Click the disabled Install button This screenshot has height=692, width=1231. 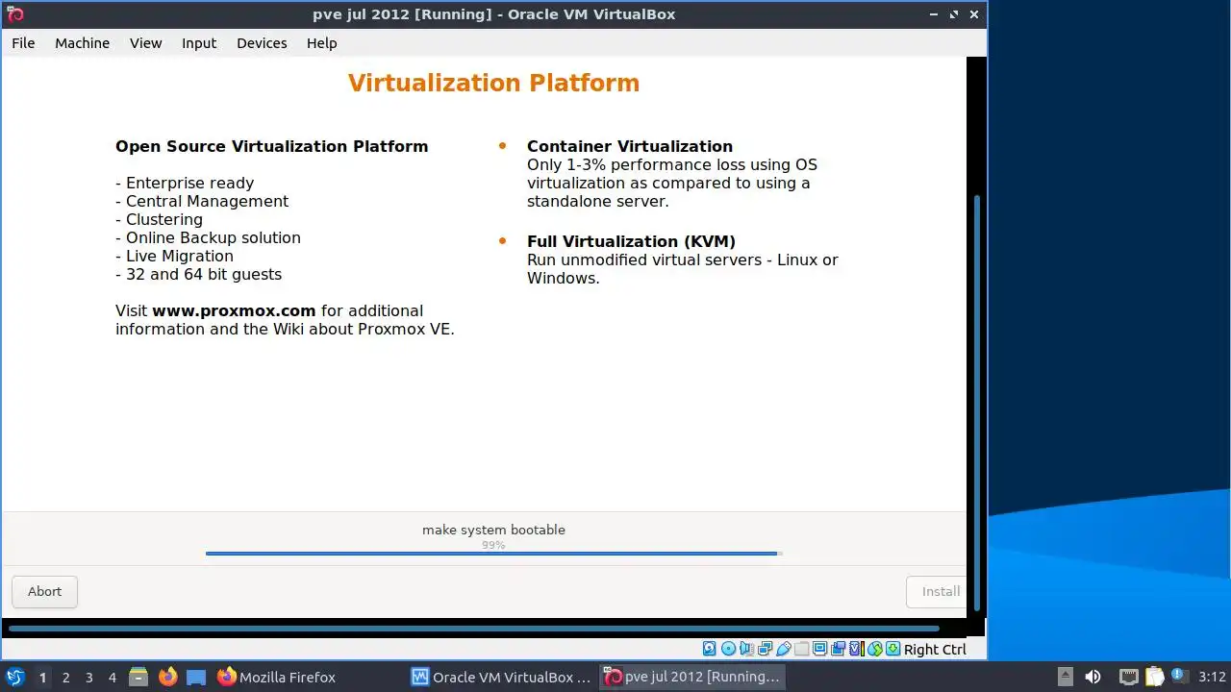(x=935, y=591)
